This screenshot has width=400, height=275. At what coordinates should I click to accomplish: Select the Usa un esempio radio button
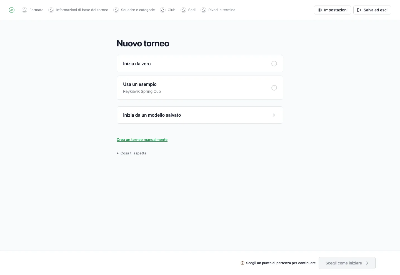click(274, 88)
